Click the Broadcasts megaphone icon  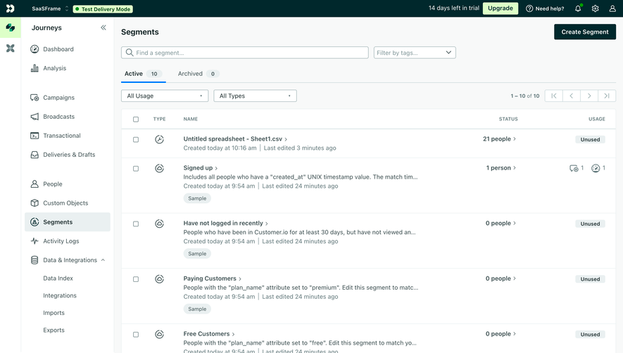point(34,116)
